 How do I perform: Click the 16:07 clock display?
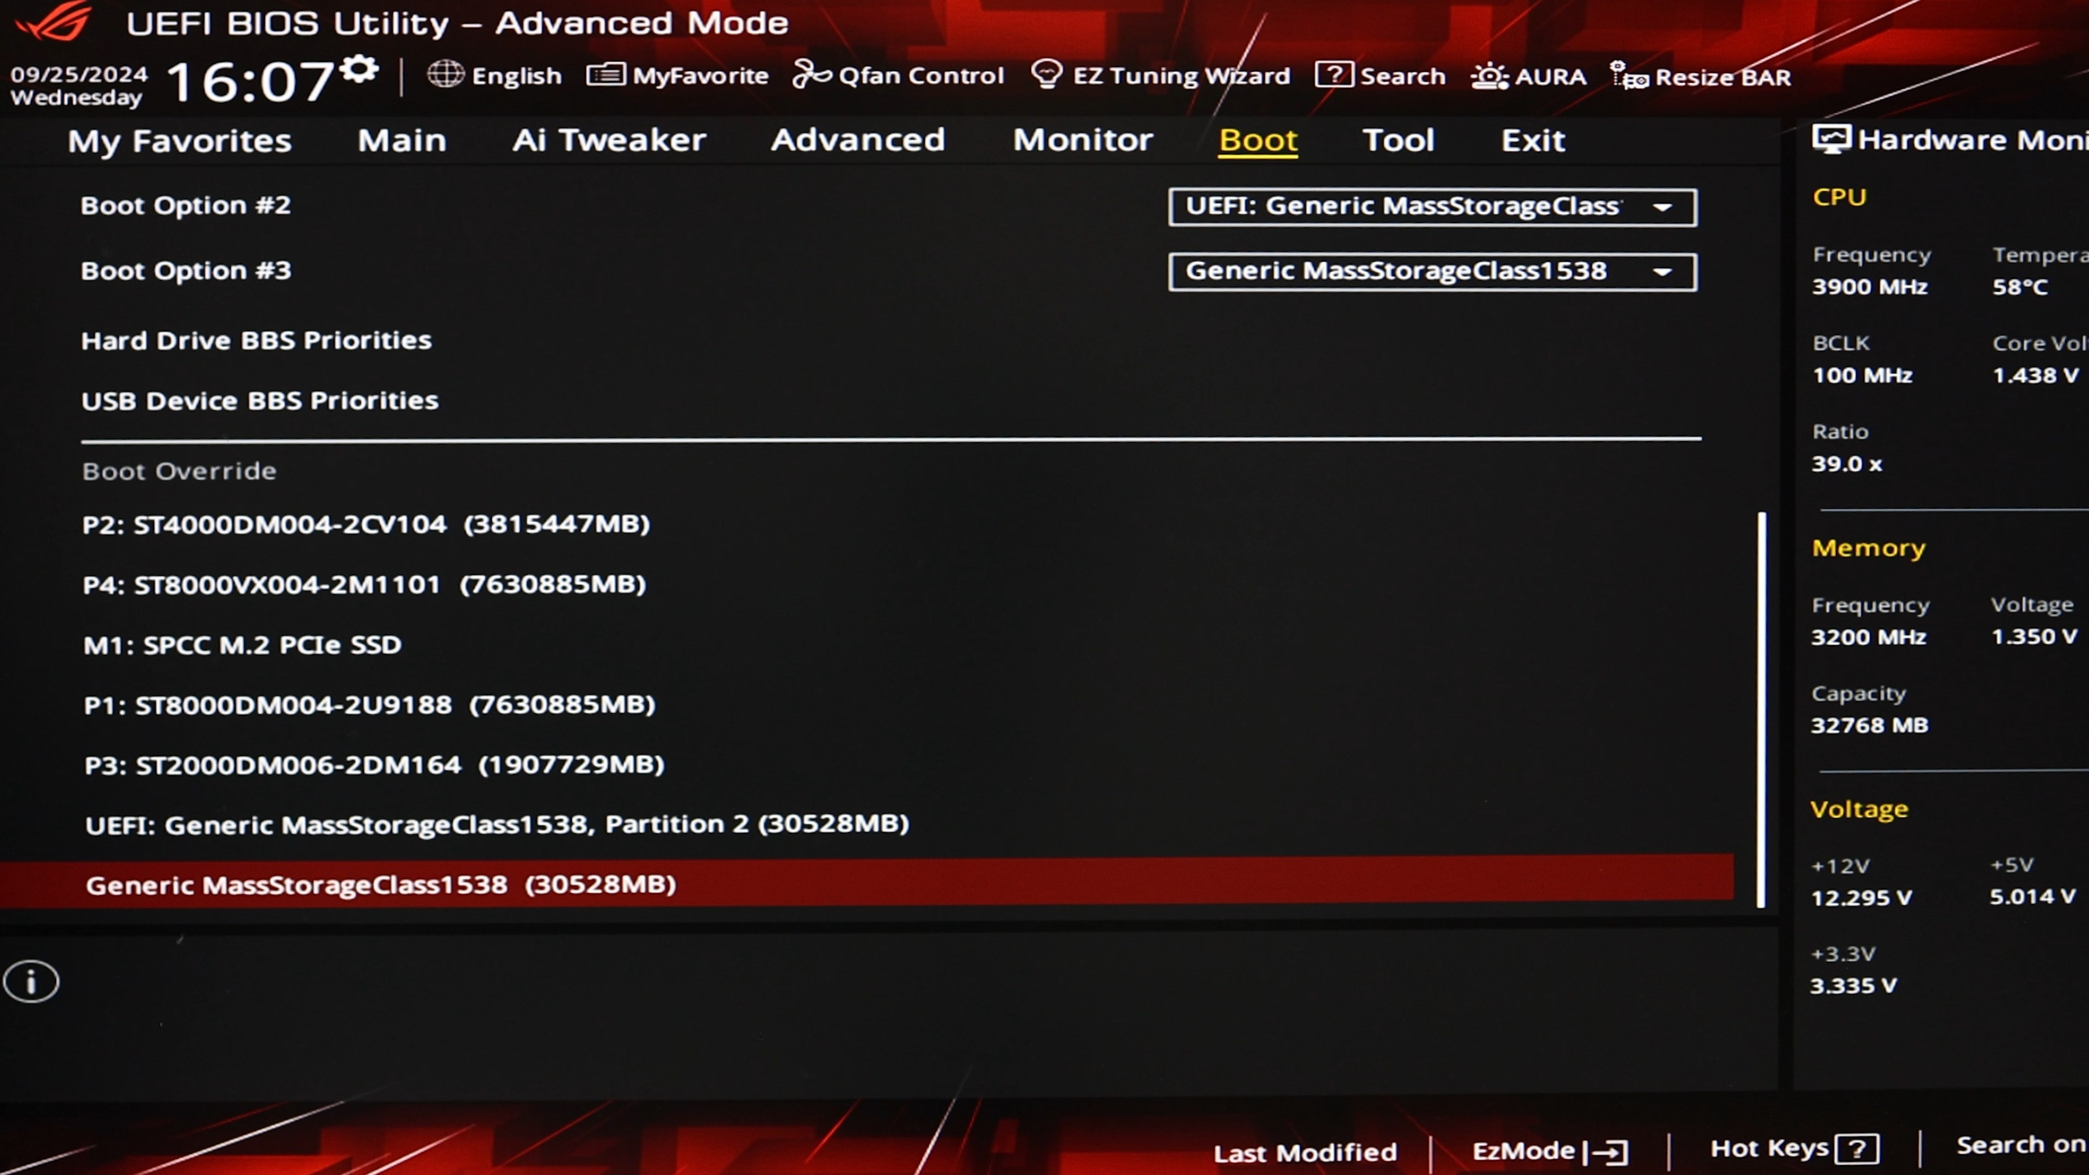click(x=251, y=82)
